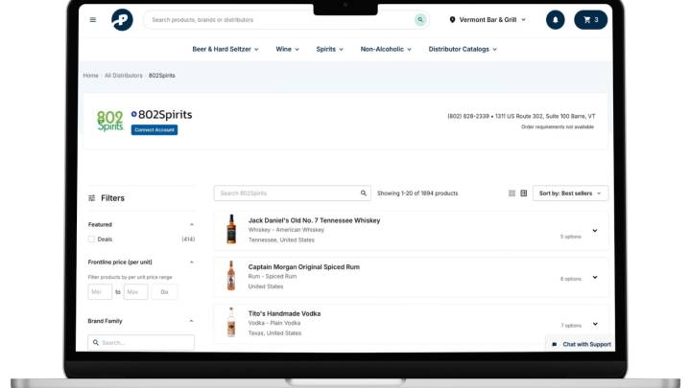
Task: Click 'Rum - Spiced Rum' text
Action: click(273, 276)
